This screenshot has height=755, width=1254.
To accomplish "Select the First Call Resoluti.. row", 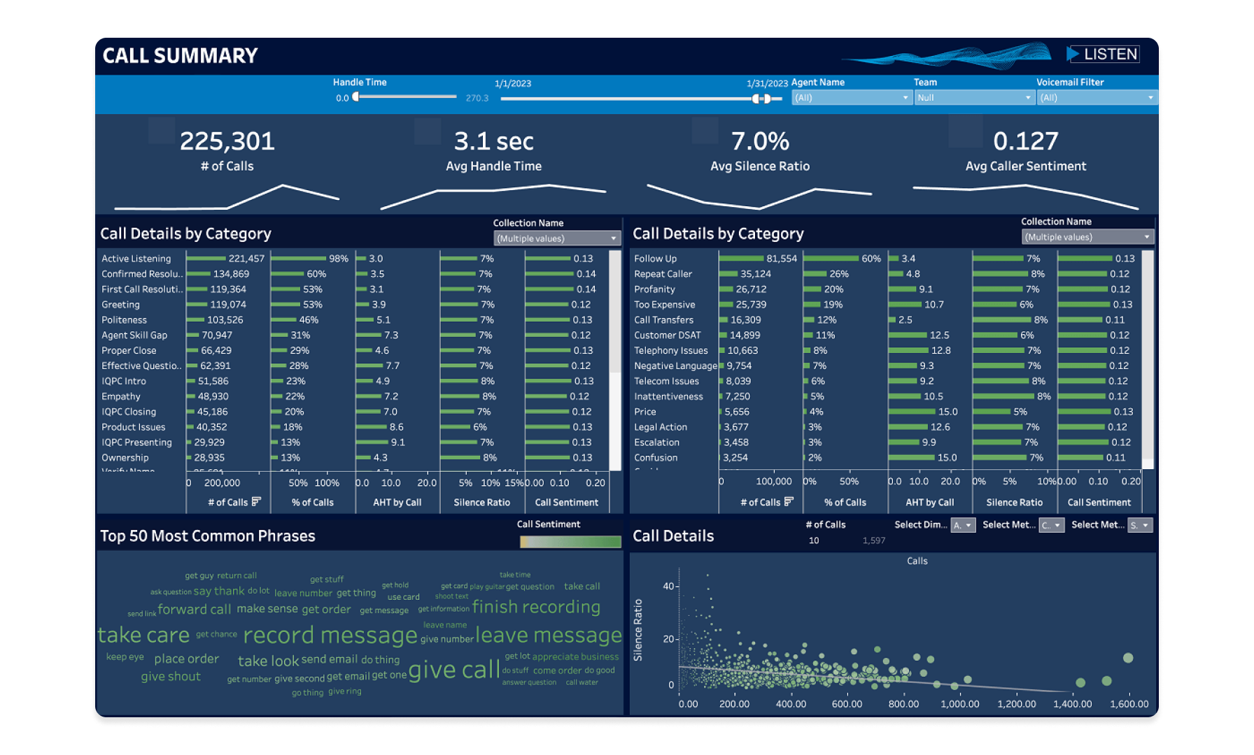I will 353,289.
